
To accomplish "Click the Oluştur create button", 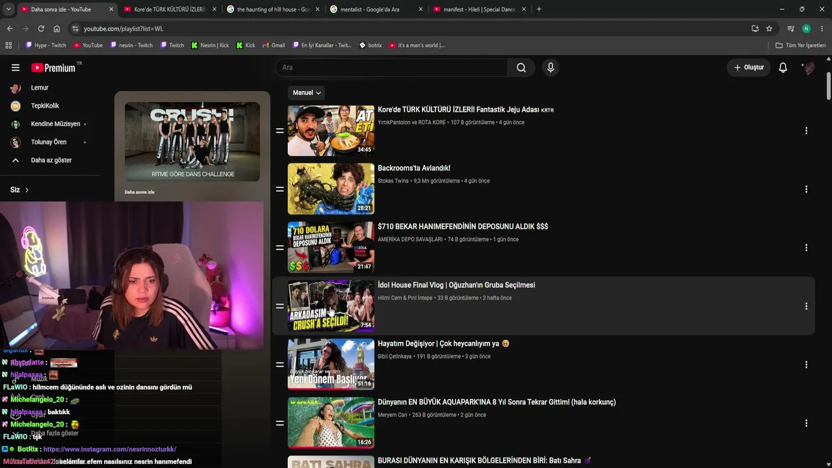I will click(749, 68).
